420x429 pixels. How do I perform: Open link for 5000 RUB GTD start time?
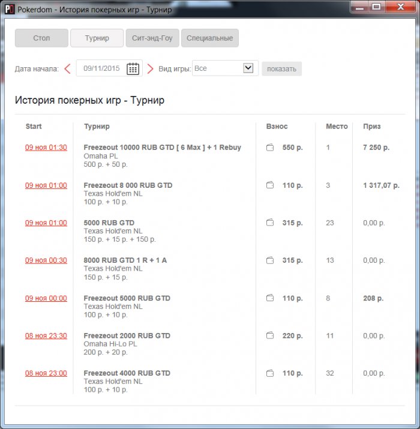[46, 223]
